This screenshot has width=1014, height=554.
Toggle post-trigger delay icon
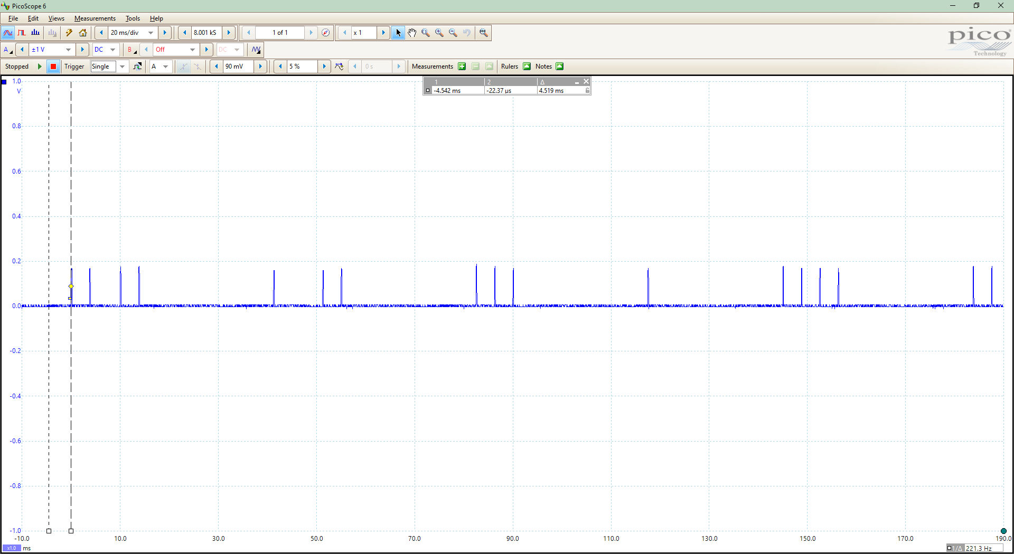(339, 66)
